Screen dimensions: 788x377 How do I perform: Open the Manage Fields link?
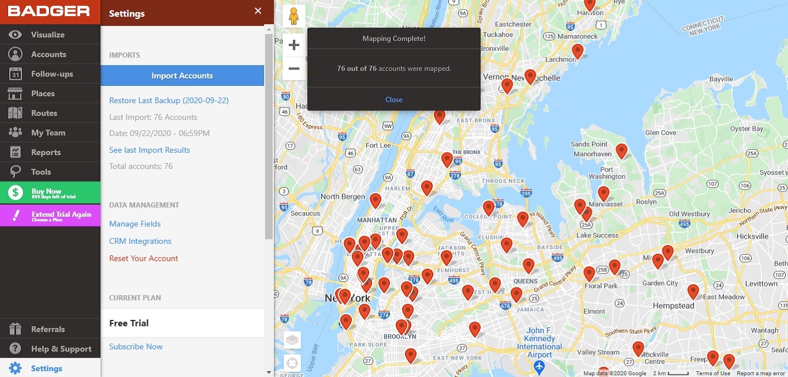(135, 224)
